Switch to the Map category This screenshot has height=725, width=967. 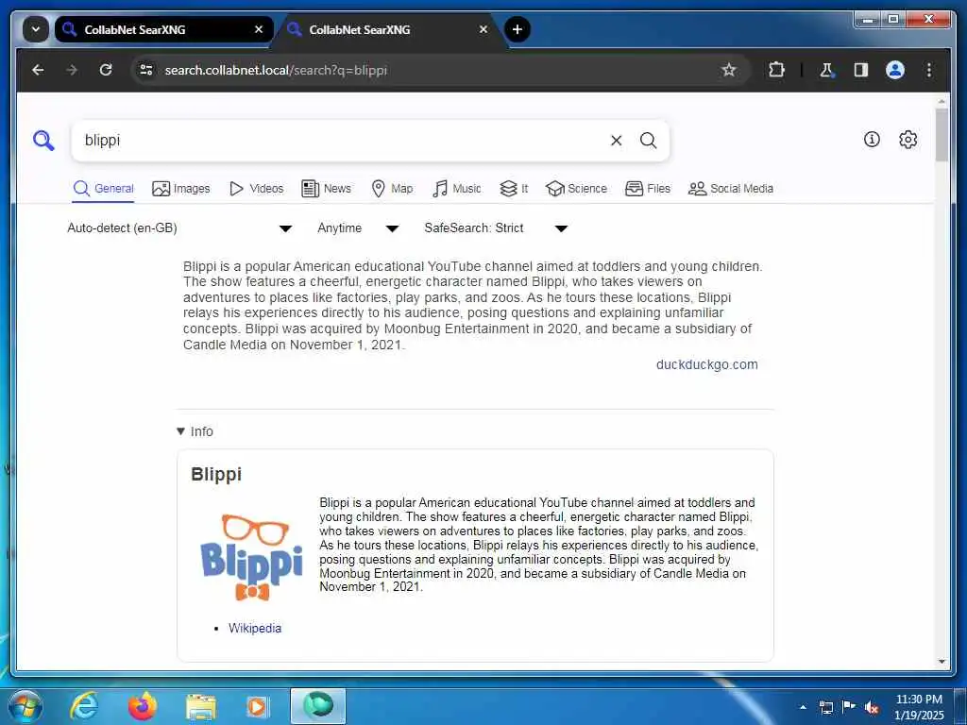pyautogui.click(x=392, y=189)
